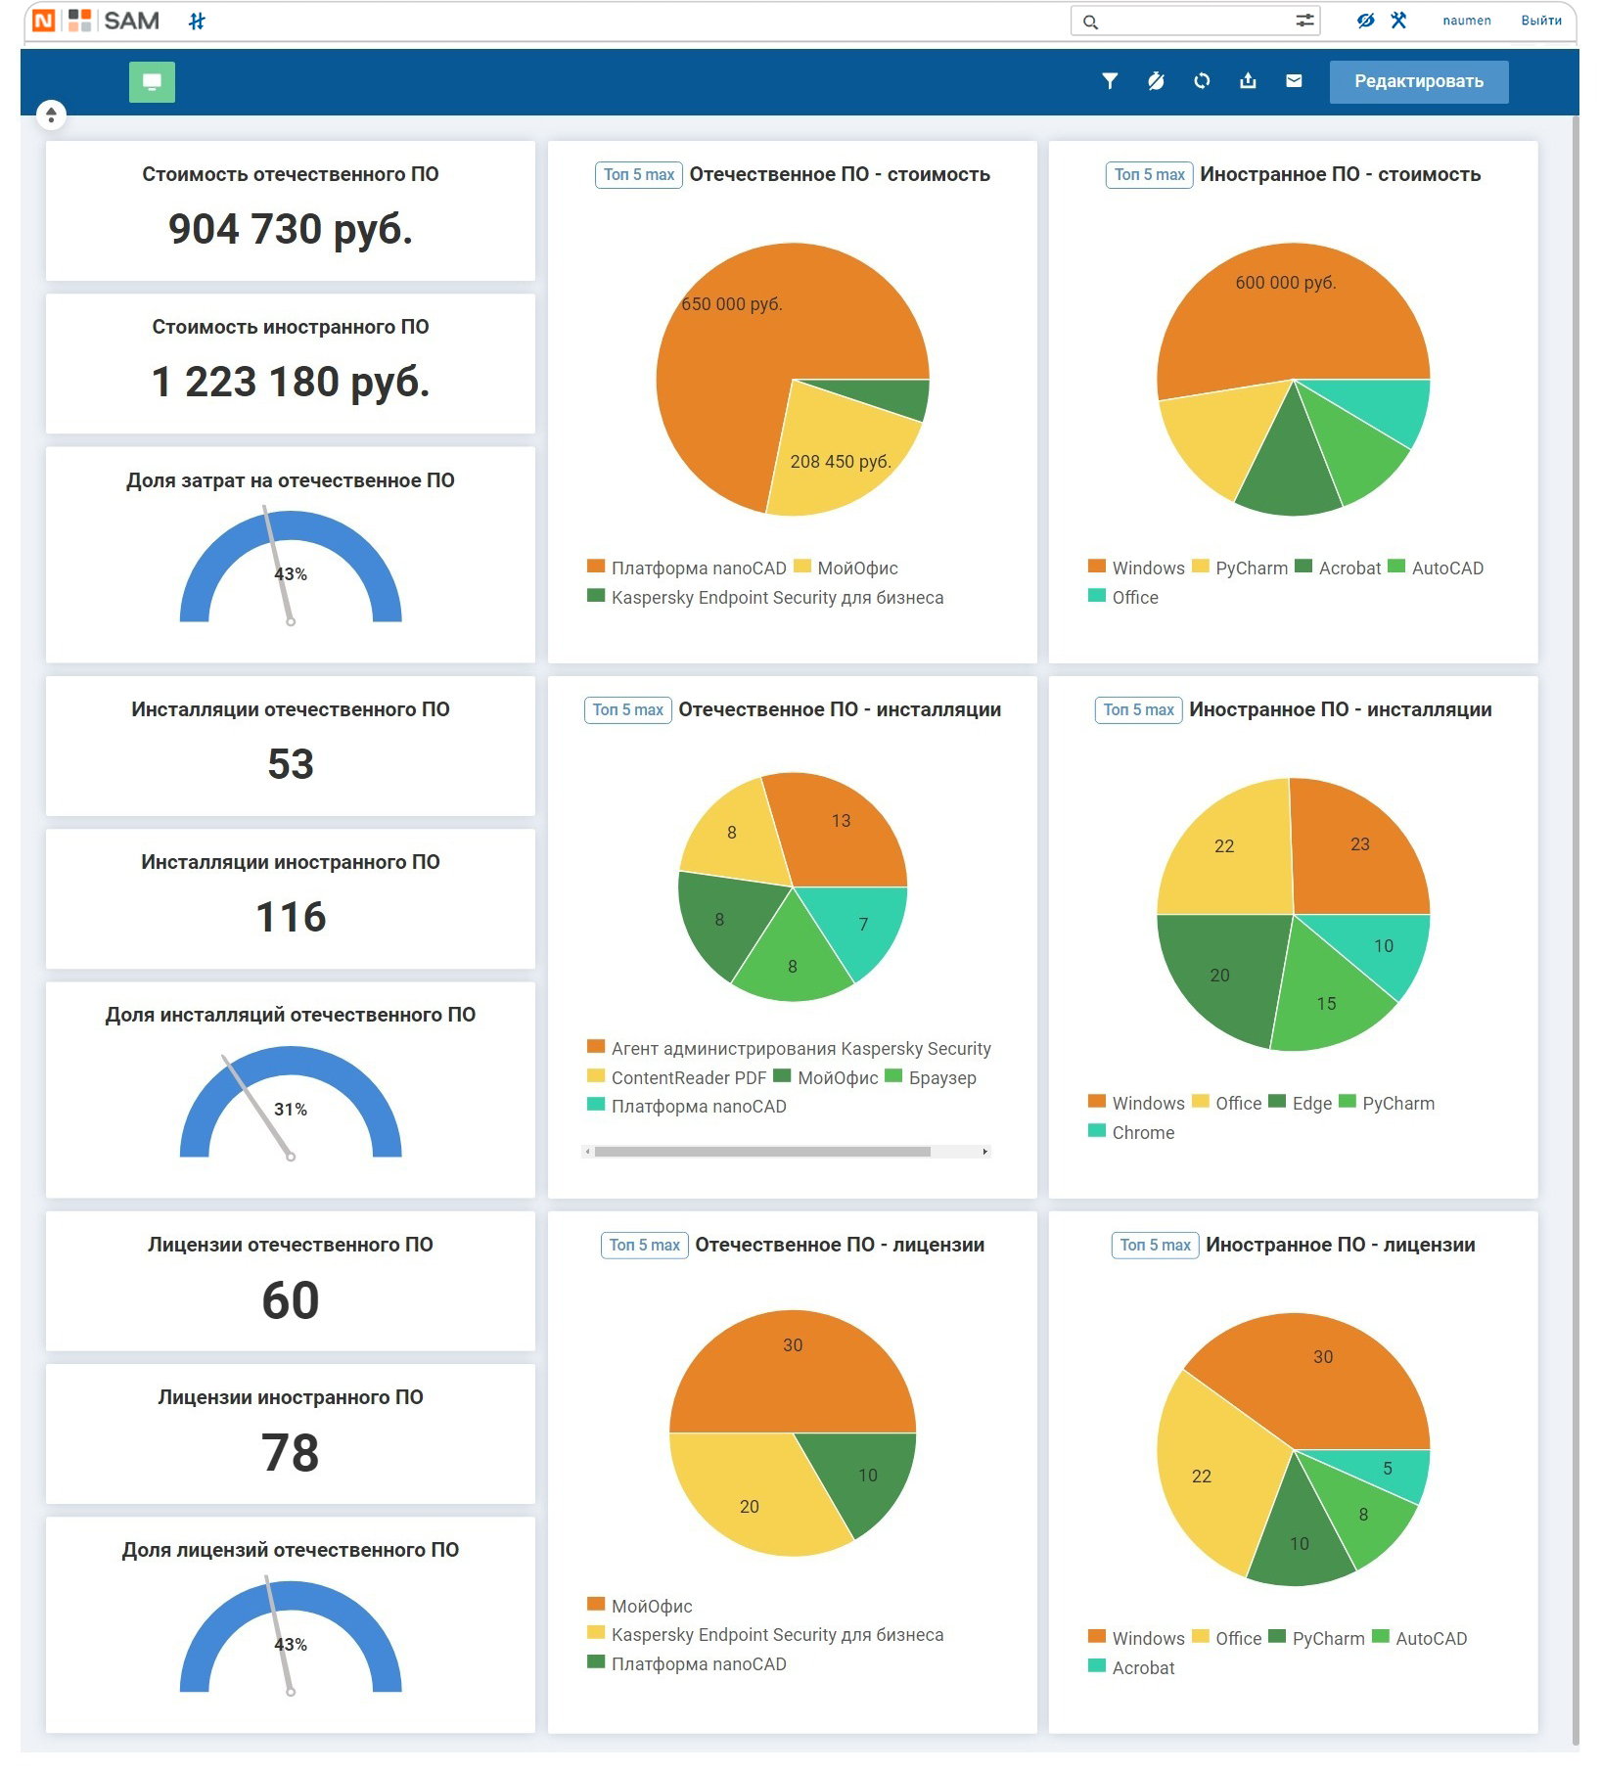Open the naumen user profile link
1600x1773 pixels.
[x=1466, y=21]
